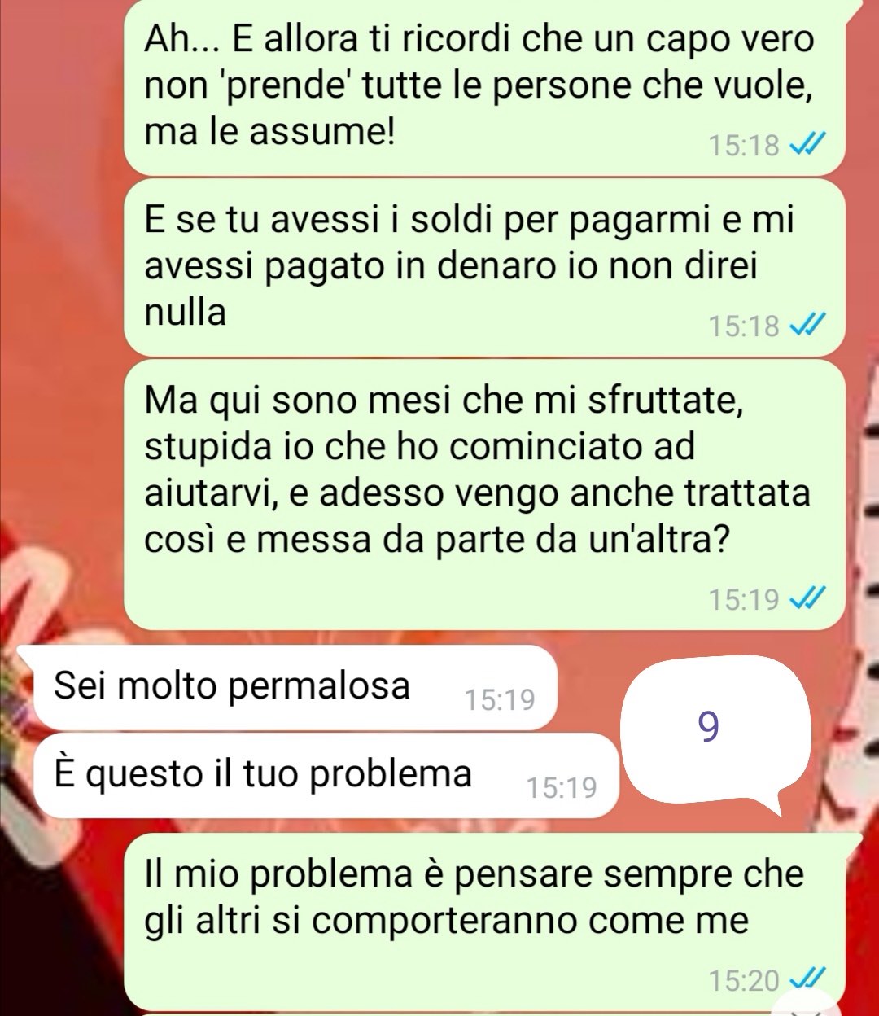Tap the 15:20 timestamp on the last message
Image resolution: width=879 pixels, height=1016 pixels.
click(744, 981)
